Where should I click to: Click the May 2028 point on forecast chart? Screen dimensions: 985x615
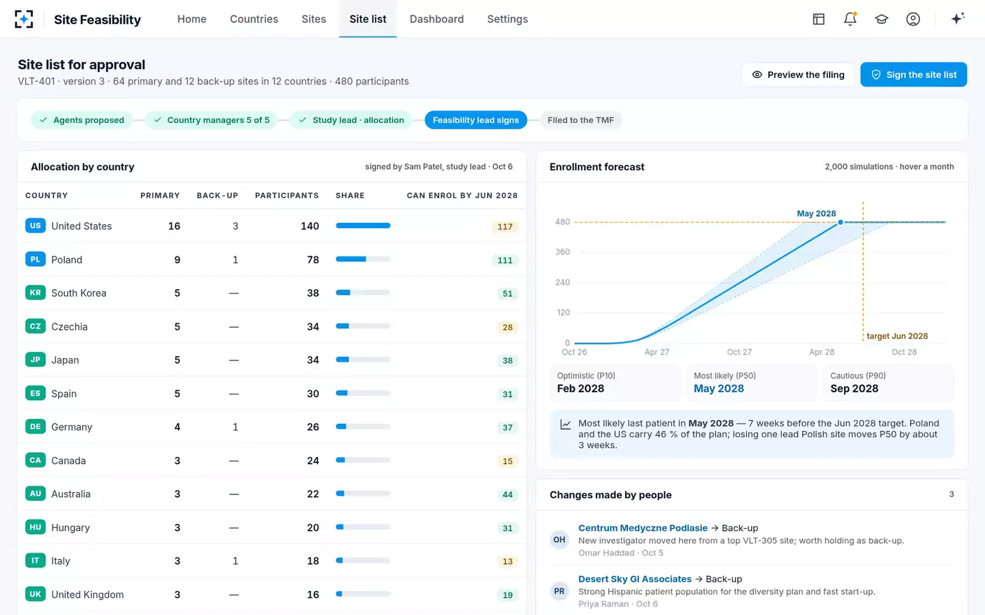[x=841, y=222]
